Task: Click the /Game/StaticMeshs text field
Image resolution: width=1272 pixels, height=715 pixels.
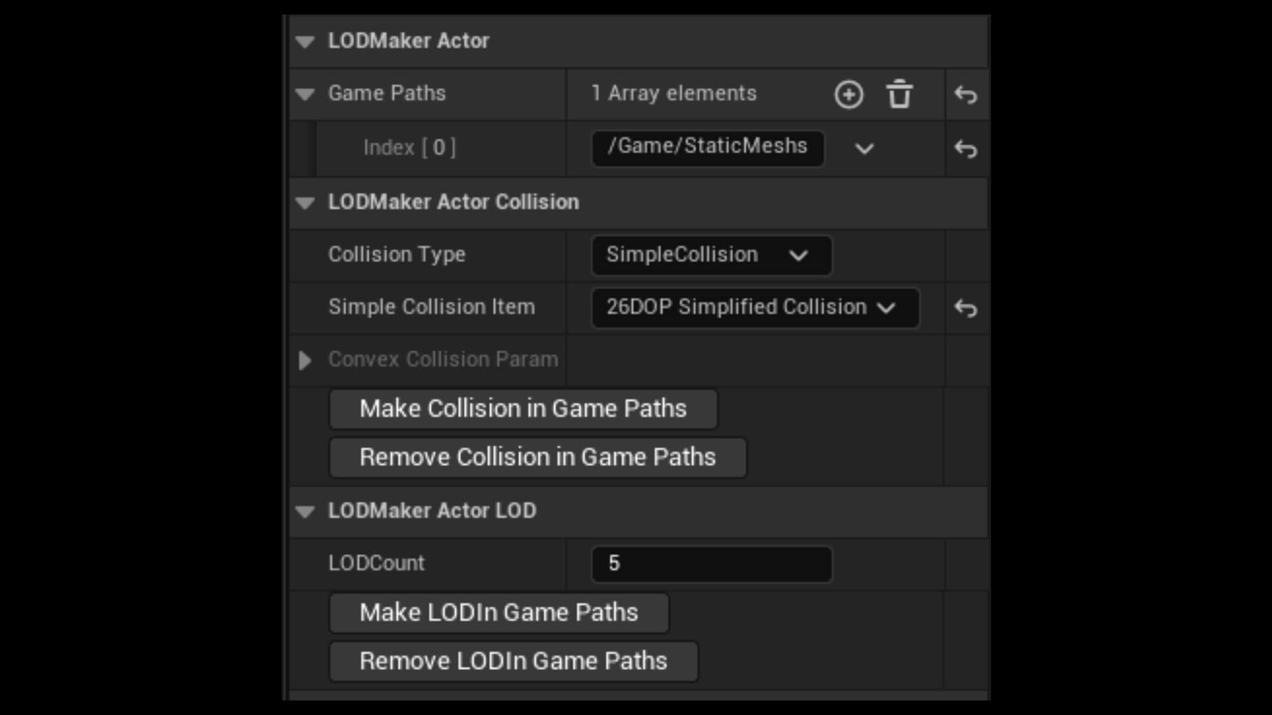Action: click(706, 147)
